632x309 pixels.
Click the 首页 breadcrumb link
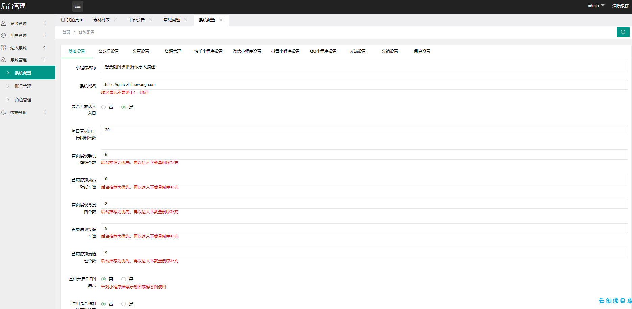tap(66, 32)
